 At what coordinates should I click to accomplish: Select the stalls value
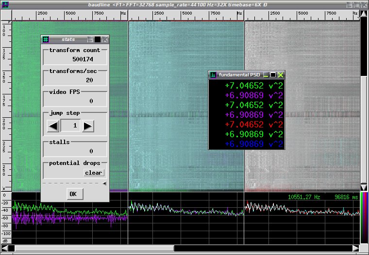91,151
